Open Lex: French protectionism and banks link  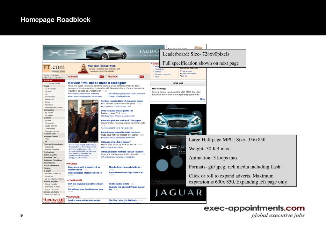(x=84, y=94)
